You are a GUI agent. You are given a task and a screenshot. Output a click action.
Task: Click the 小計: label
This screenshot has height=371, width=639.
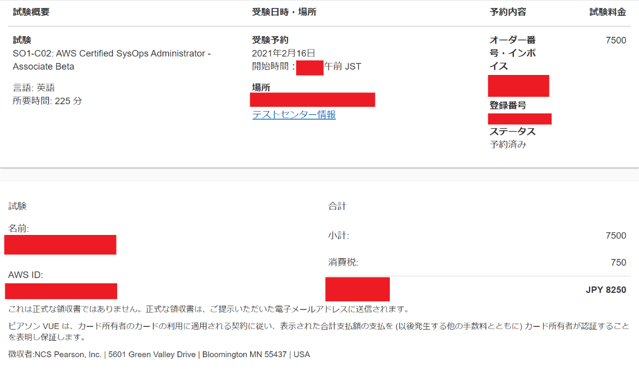coord(339,235)
